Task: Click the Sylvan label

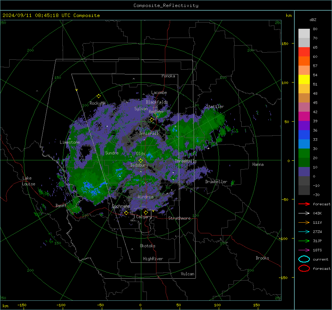Action: 141,109
